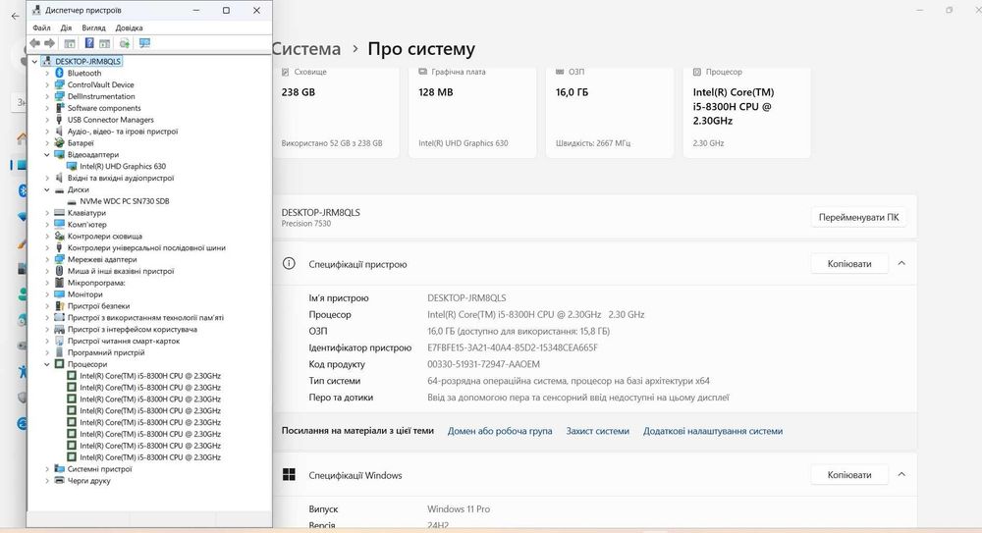982x533 pixels.
Task: Click the battery icon next to Батареї
Action: 60,142
